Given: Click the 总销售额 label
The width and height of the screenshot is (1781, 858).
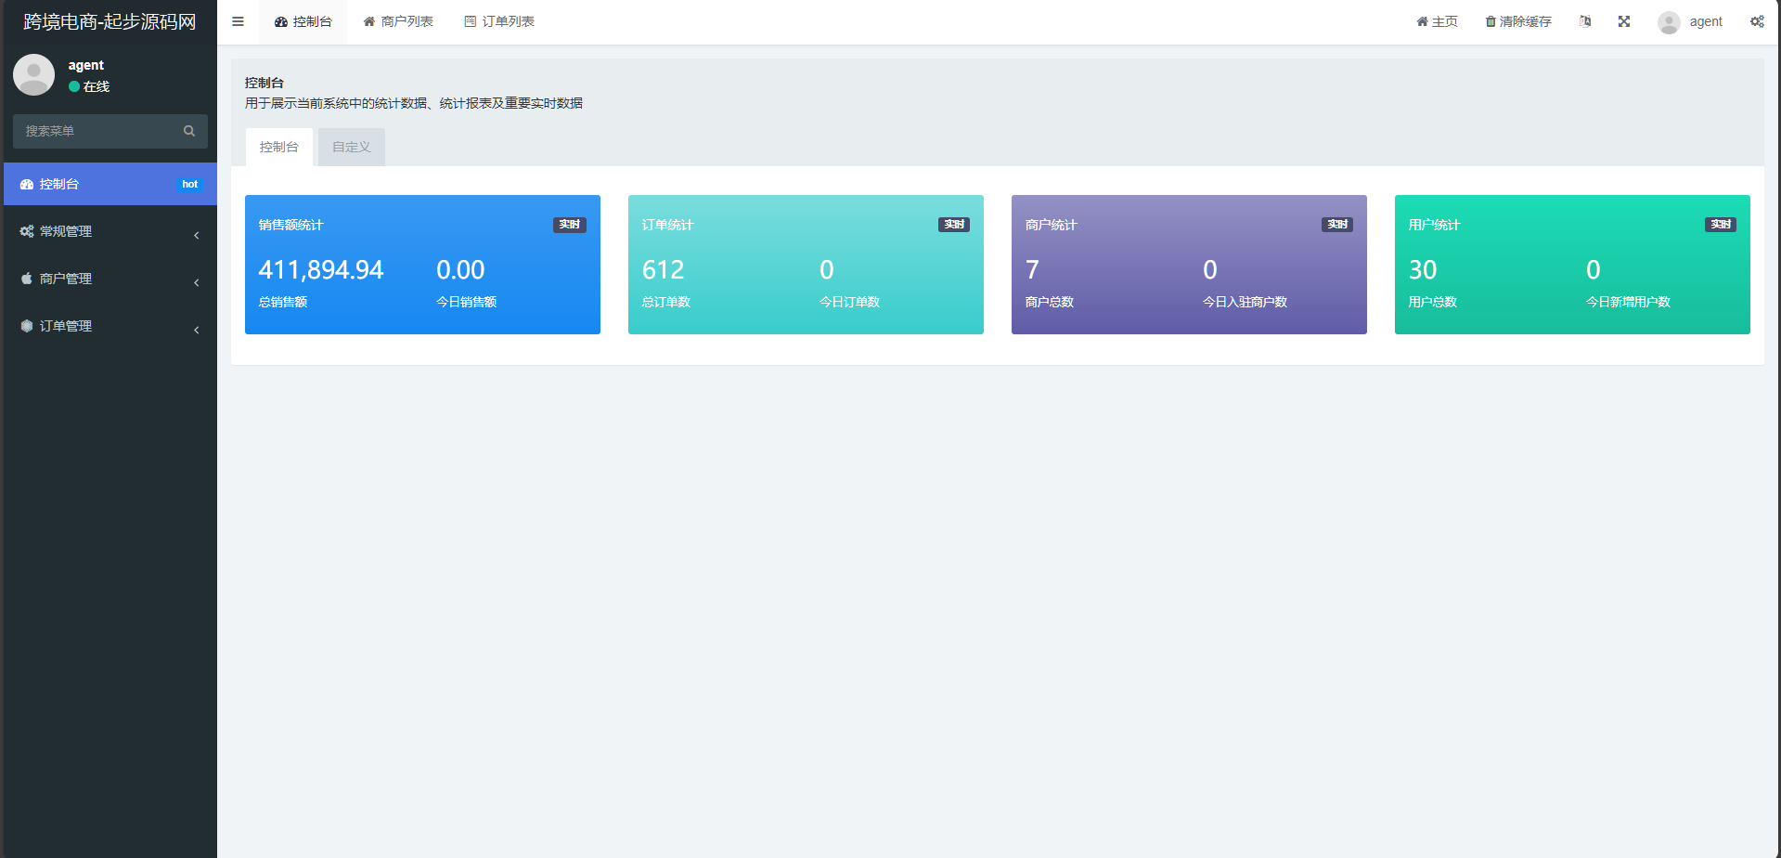Looking at the screenshot, I should coord(283,302).
